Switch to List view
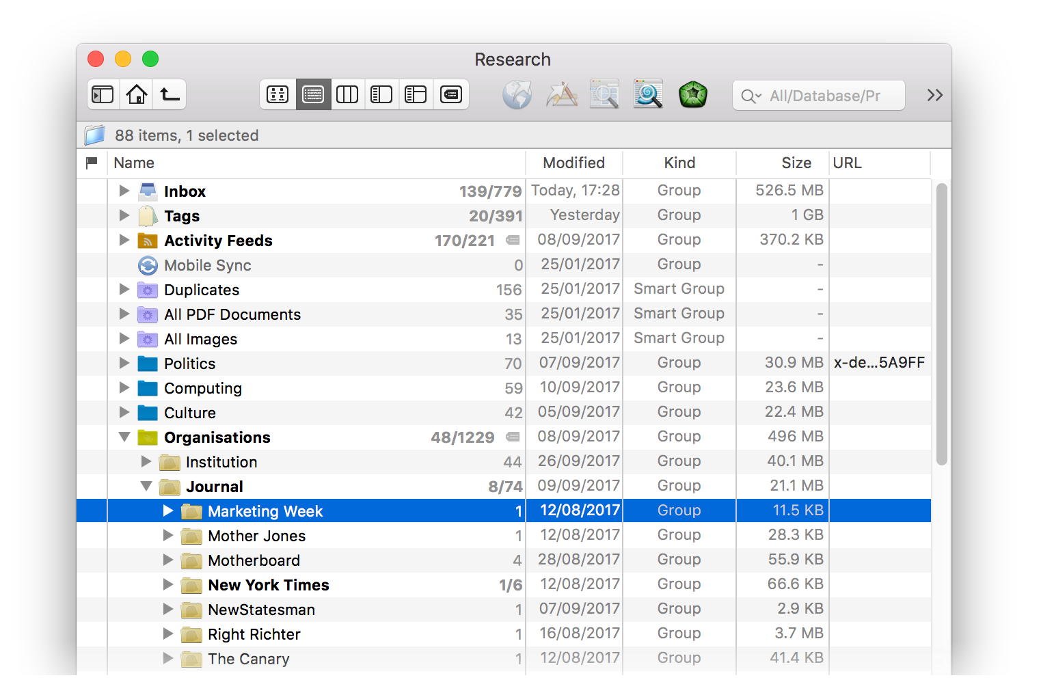Screen dimensions: 1054x695 click(x=313, y=94)
